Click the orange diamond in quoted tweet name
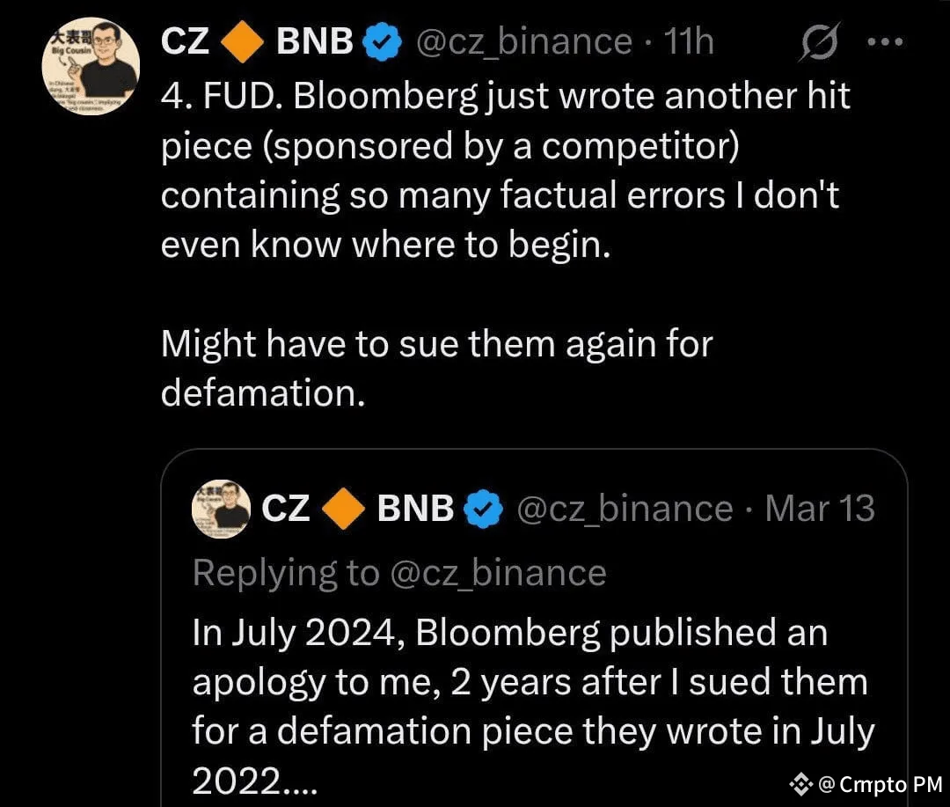The height and width of the screenshot is (807, 950). (343, 509)
